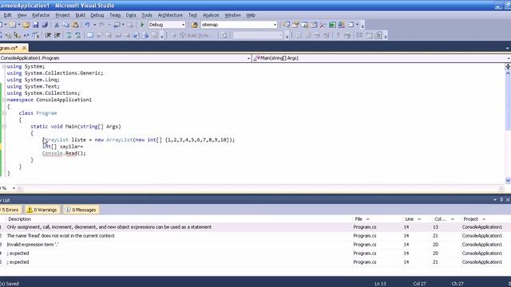Open the Edit menu
The width and height of the screenshot is (511, 287).
(7, 15)
